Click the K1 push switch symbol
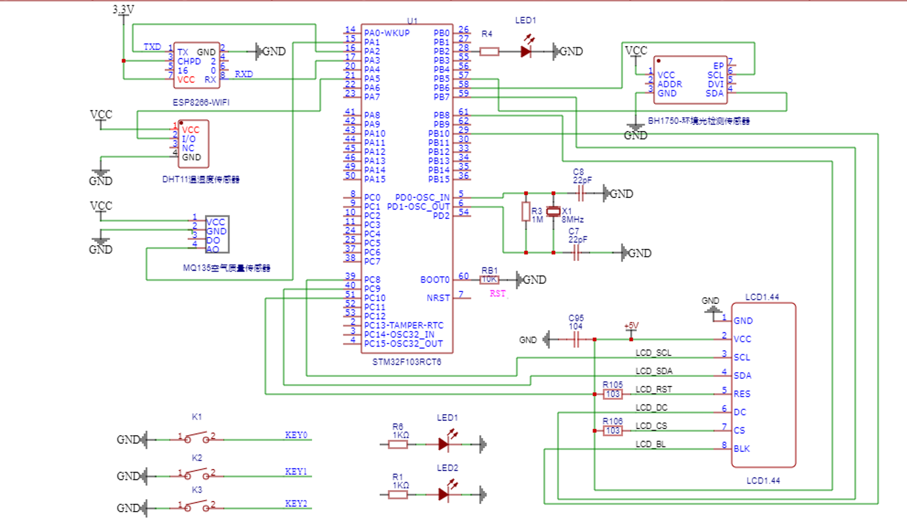The height and width of the screenshot is (529, 907). coord(196,437)
